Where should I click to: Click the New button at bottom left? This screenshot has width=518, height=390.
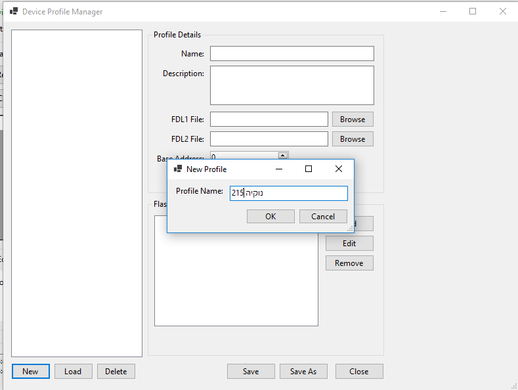click(30, 371)
